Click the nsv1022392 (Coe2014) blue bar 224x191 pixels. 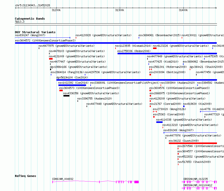point(72,85)
